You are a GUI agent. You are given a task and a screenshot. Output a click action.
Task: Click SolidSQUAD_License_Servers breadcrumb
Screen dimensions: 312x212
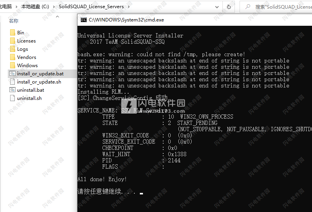point(91,7)
